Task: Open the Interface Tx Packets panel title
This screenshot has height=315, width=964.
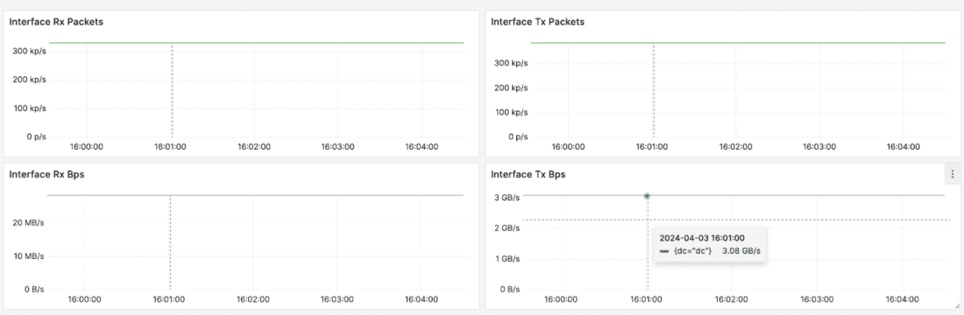Action: [x=537, y=22]
